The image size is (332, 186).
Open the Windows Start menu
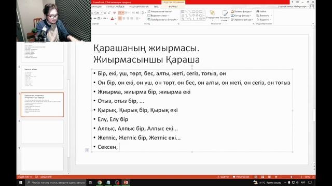click(x=21, y=182)
